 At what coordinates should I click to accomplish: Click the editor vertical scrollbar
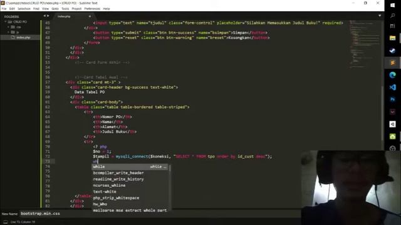coord(382,112)
